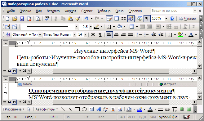This screenshot has height=121, width=204.
Task: Select the Oval drawing tool
Action: tap(84, 109)
